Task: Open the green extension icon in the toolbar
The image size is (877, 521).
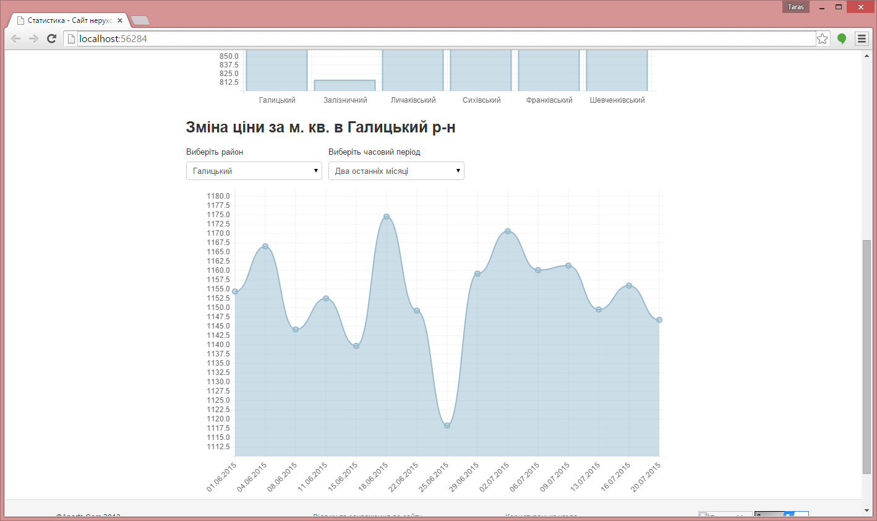Action: click(842, 39)
